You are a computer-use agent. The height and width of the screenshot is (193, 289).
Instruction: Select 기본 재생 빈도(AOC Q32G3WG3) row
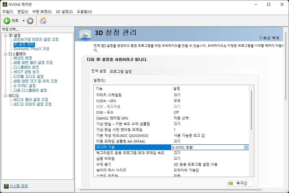tap(172, 136)
